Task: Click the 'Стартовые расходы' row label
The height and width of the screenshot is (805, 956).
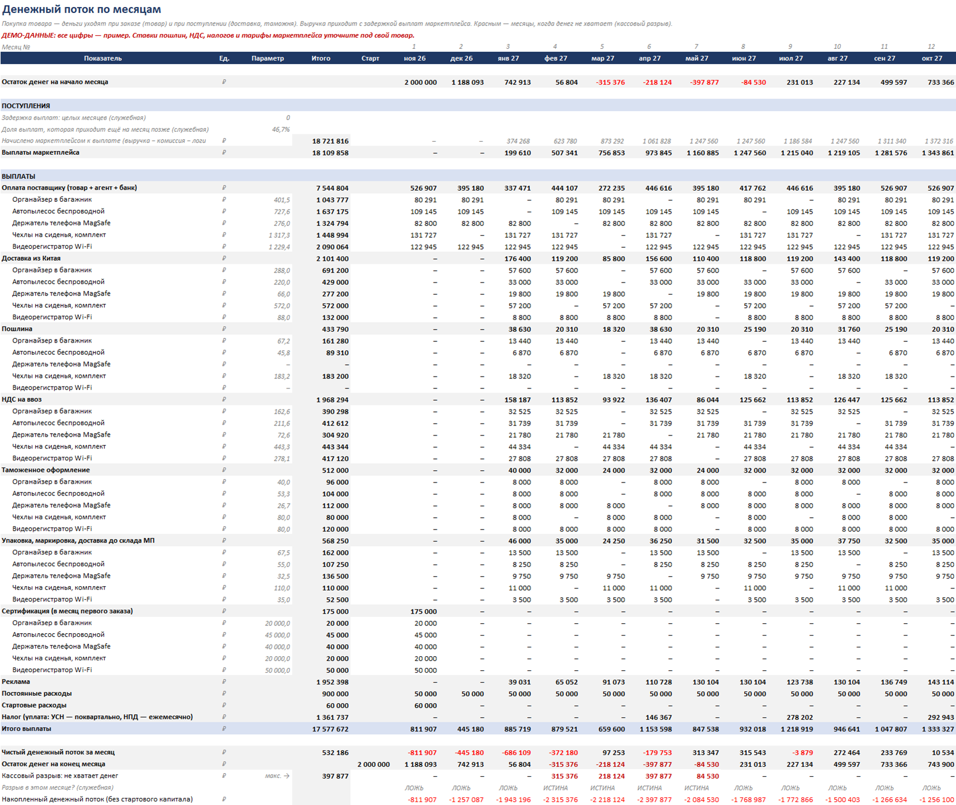Action: [34, 706]
